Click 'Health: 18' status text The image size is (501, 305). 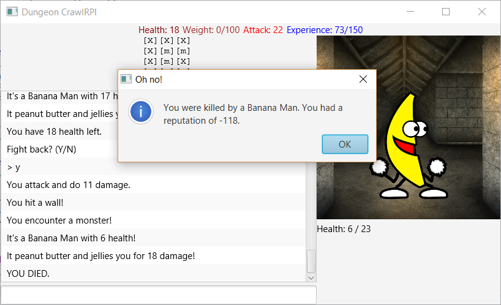pos(159,30)
